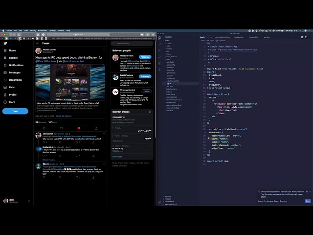
Task: Open VS Code Source Control icon
Action: pos(159,50)
